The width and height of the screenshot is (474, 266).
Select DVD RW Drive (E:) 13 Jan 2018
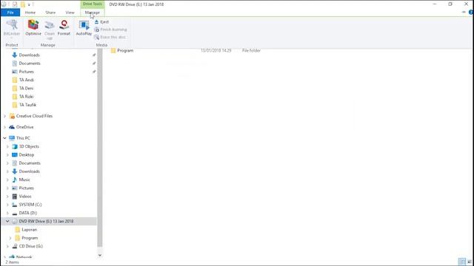(x=46, y=221)
